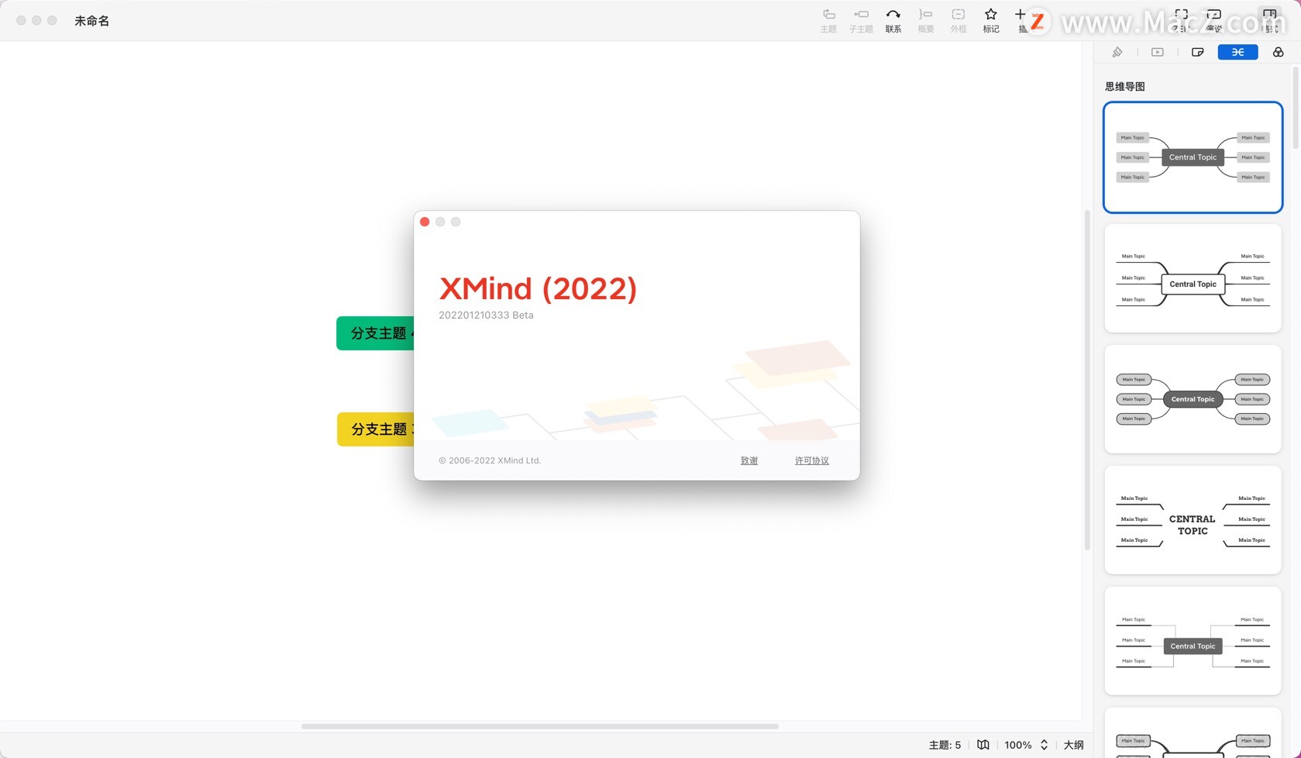This screenshot has width=1301, height=758.
Task: Select the highlighted skeleton structure tab
Action: coord(1238,52)
